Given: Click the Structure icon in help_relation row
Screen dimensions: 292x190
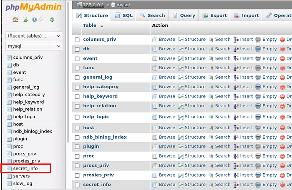Looking at the screenshot, I should [181, 106].
